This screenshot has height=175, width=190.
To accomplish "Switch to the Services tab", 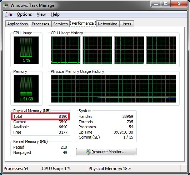I will pyautogui.click(x=60, y=24).
